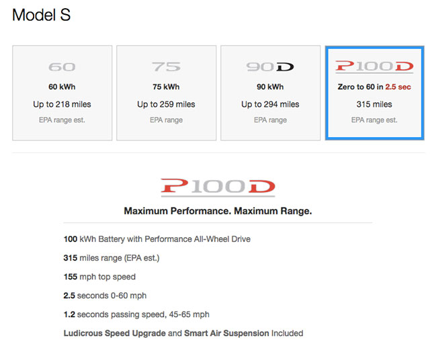Screen dimensions: 430x352
Task: Click the 100 kWh Battery spec line
Action: point(157,239)
